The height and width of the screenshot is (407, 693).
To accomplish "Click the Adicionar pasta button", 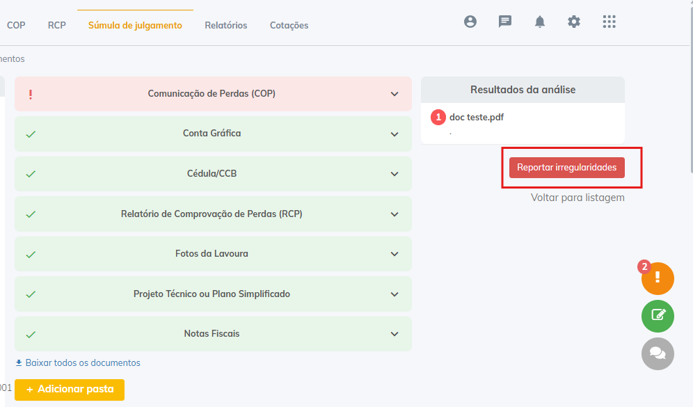I will pyautogui.click(x=70, y=390).
